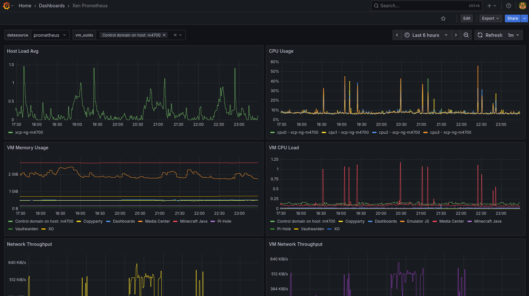Screen dimensions: 529x296
Task: Click the blue Share button
Action: click(x=512, y=18)
